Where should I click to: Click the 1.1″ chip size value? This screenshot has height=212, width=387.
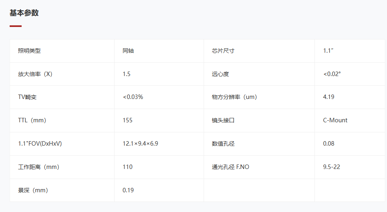click(x=328, y=51)
